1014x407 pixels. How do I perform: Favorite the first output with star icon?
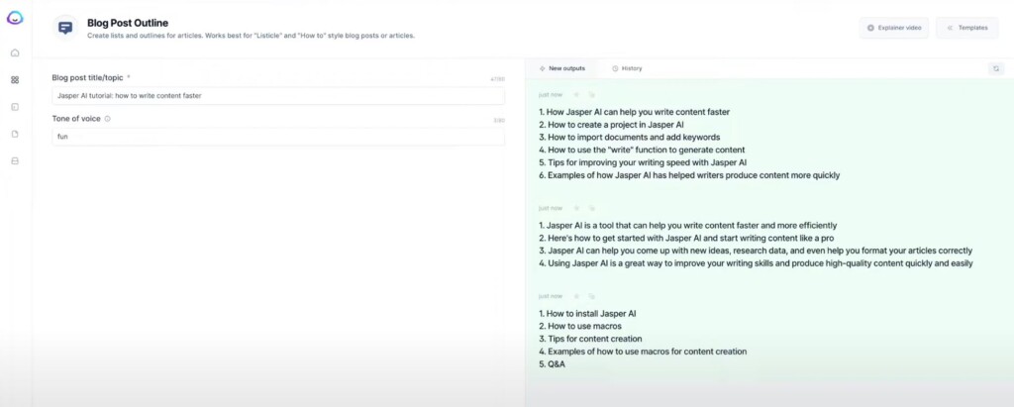(576, 95)
